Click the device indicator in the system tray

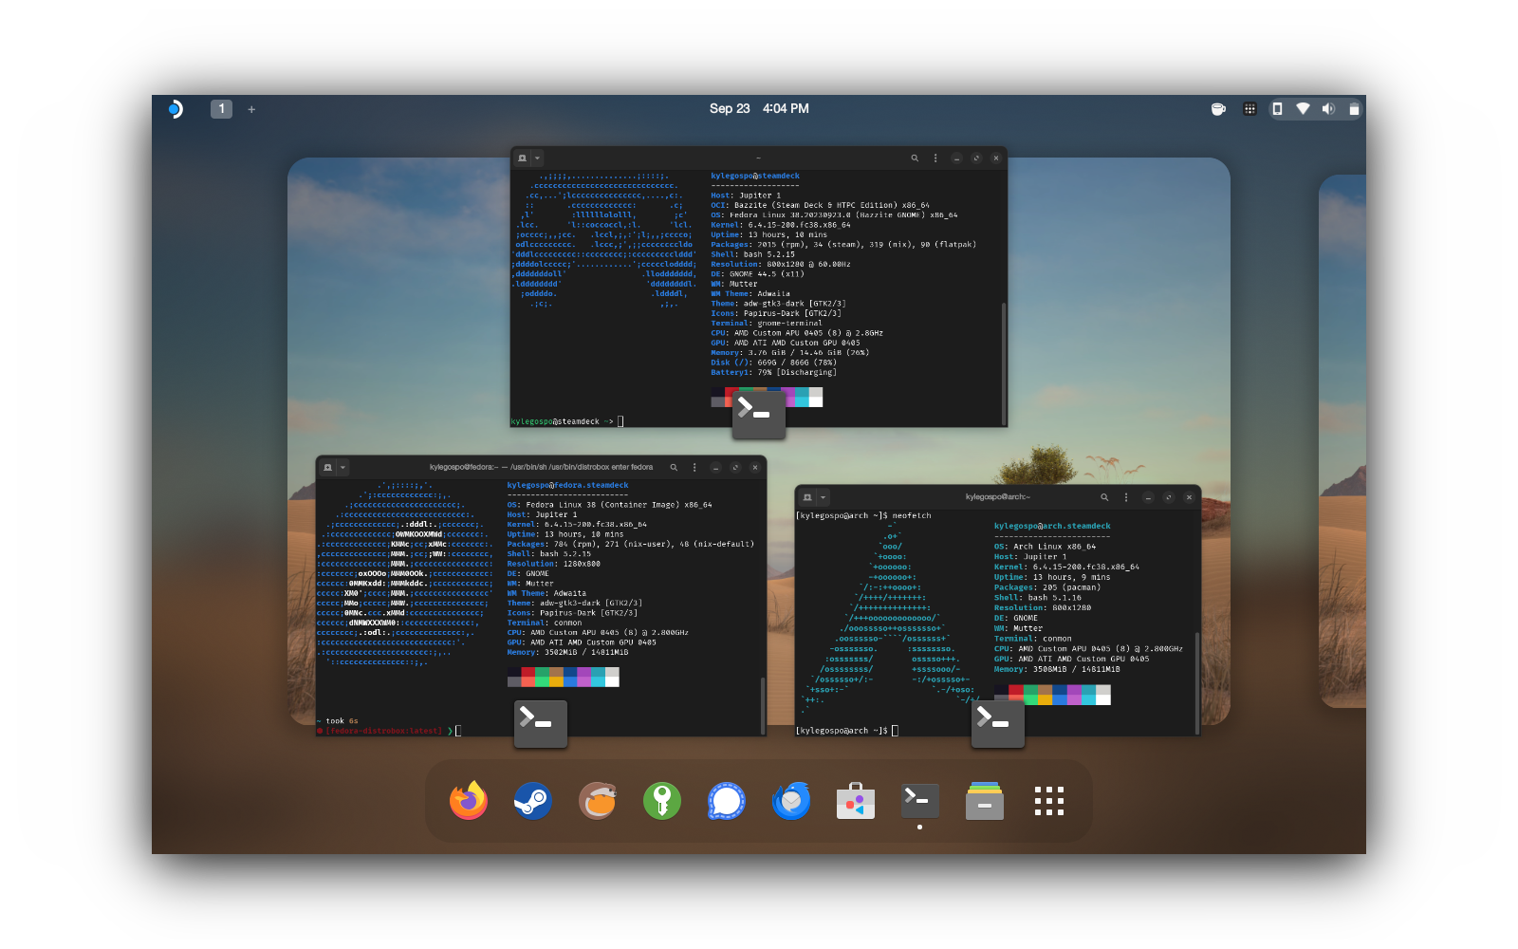1277,109
